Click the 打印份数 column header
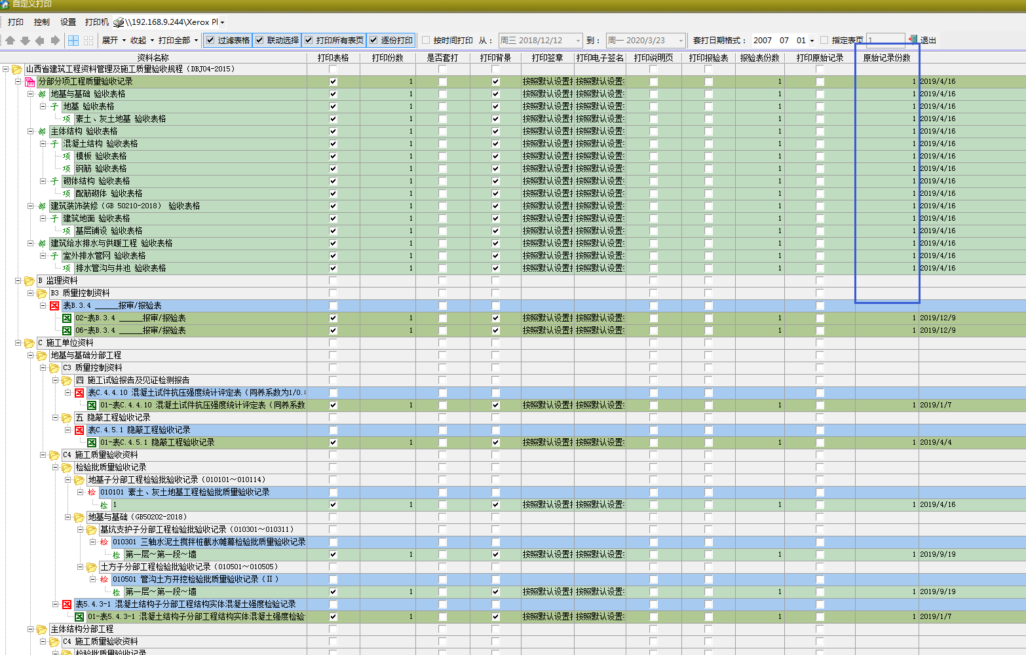 coord(388,58)
